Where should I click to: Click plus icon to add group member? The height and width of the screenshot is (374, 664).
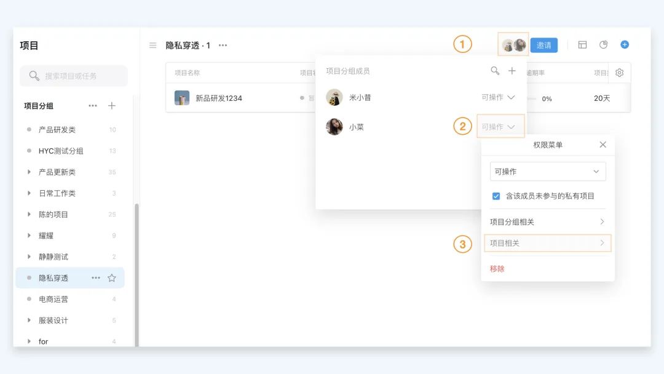pyautogui.click(x=512, y=71)
